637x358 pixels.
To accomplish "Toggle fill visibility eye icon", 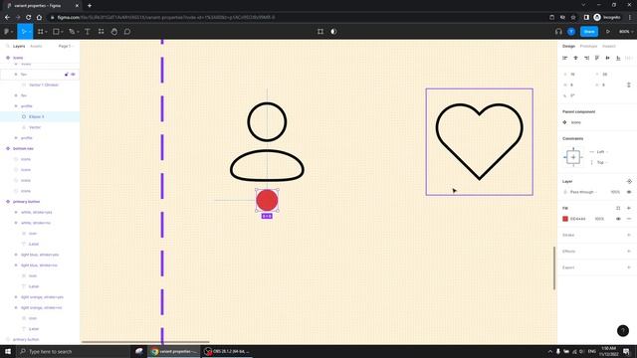I will click(618, 219).
